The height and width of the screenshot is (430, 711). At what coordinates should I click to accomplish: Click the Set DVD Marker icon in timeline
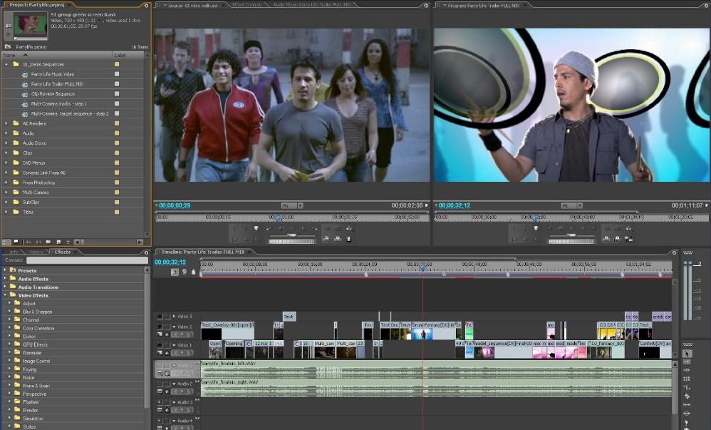coord(185,272)
